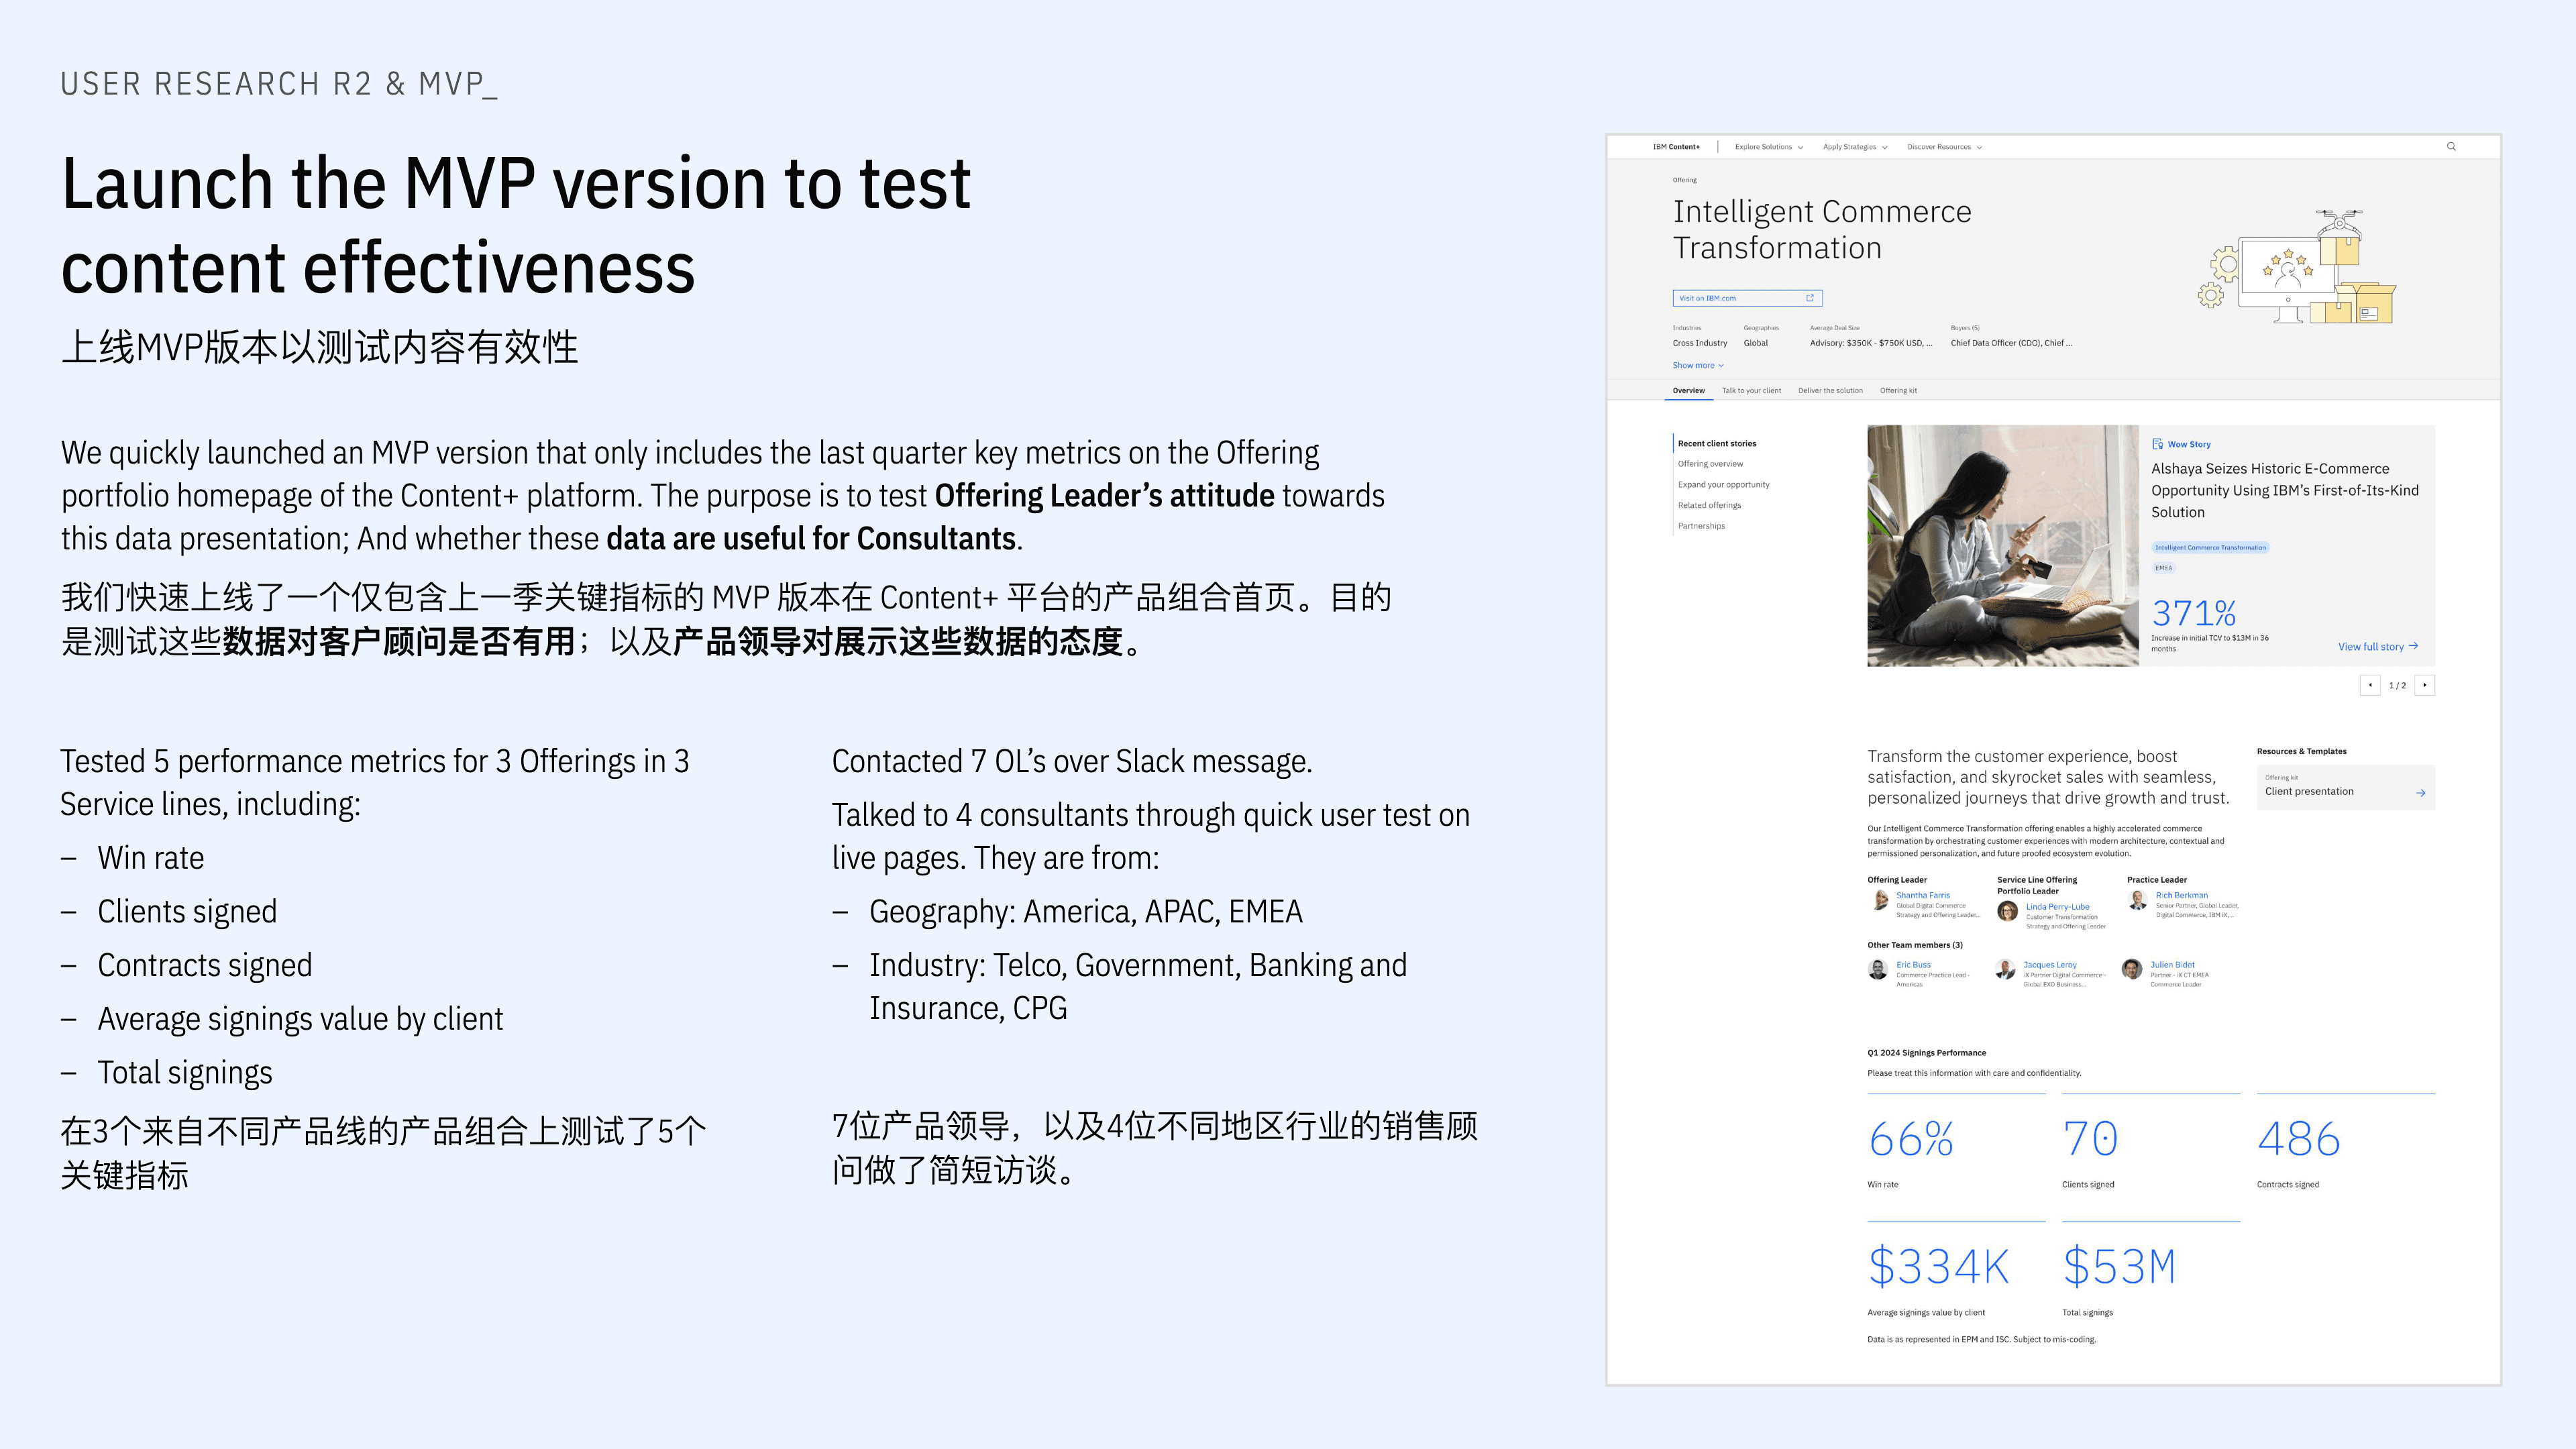Click Rich Berkman avatar photo
2576x1449 pixels.
(x=2137, y=899)
